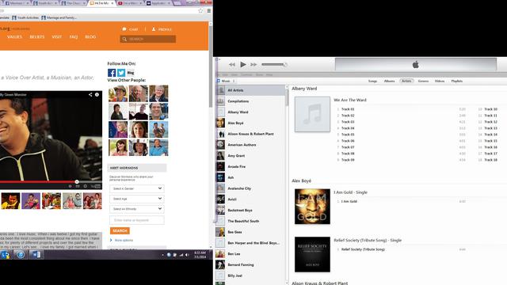507x285 pixels.
Task: Click the iTunes rewind previous button
Action: tap(232, 65)
